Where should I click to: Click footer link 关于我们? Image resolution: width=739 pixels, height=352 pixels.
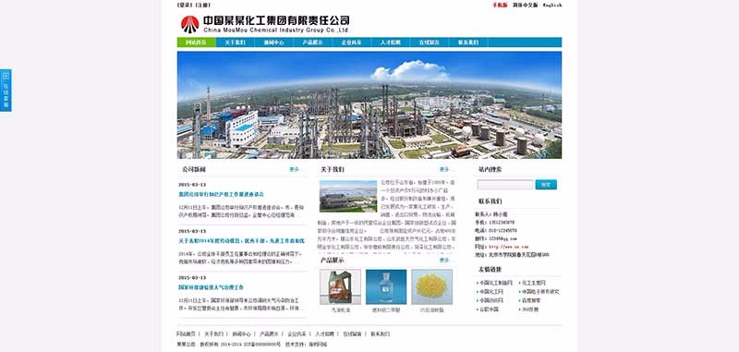tap(214, 334)
